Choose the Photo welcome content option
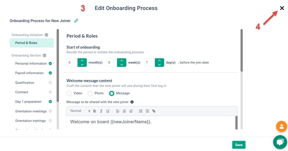 coord(90,93)
